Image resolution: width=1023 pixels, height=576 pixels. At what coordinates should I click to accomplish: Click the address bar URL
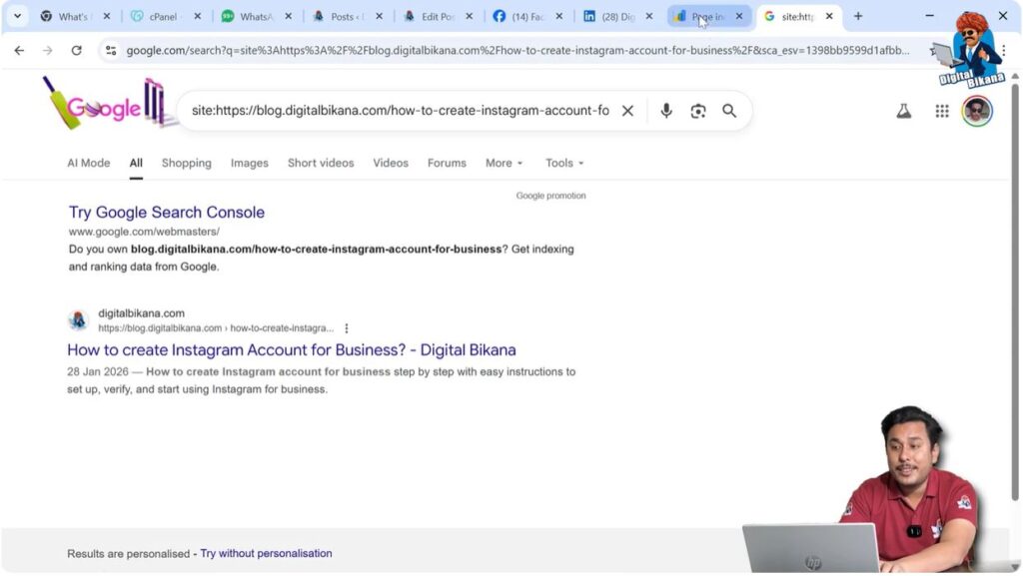coord(517,50)
